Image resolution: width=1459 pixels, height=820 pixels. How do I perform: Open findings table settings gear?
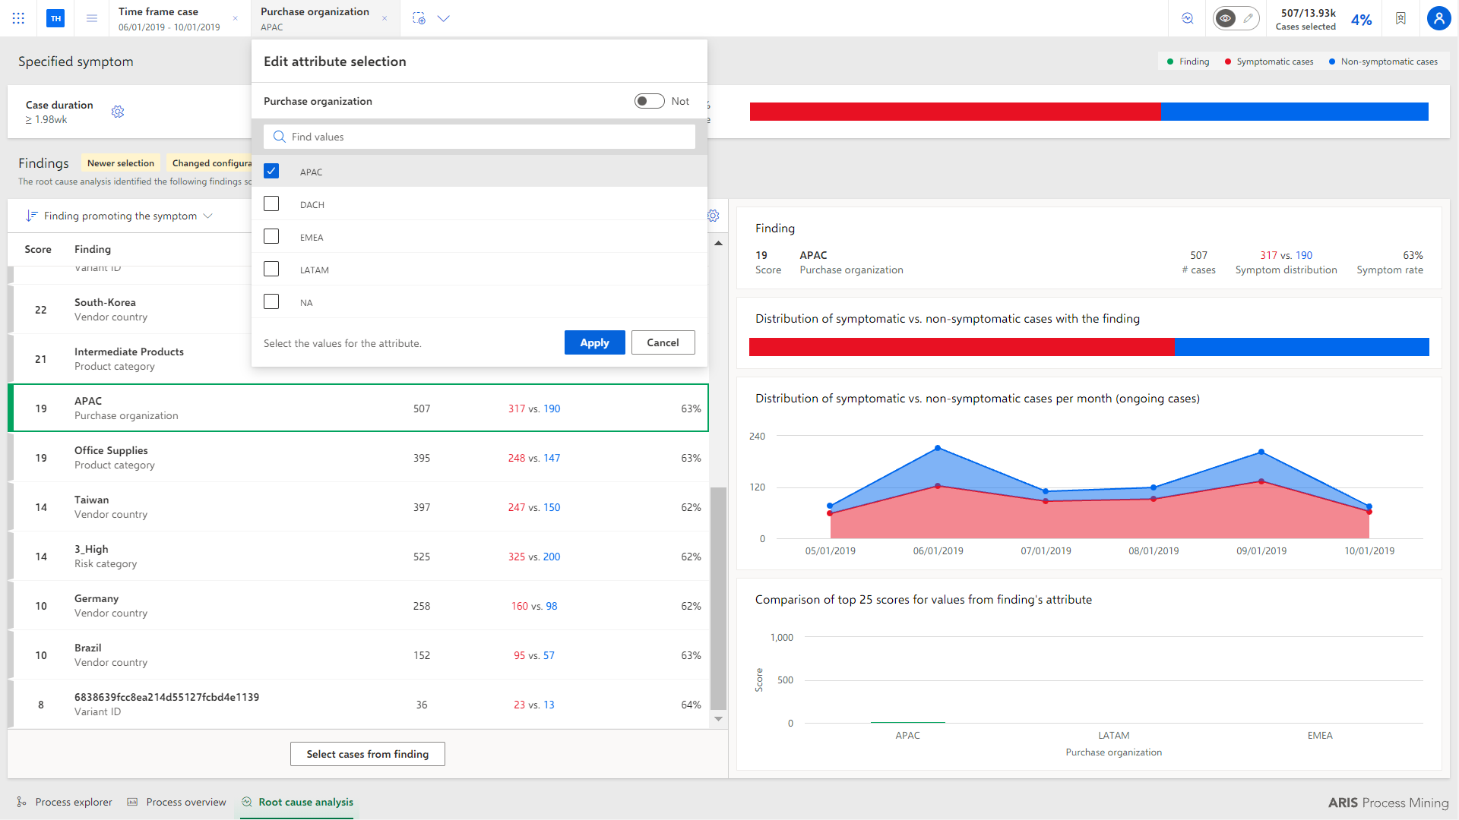[x=714, y=216]
